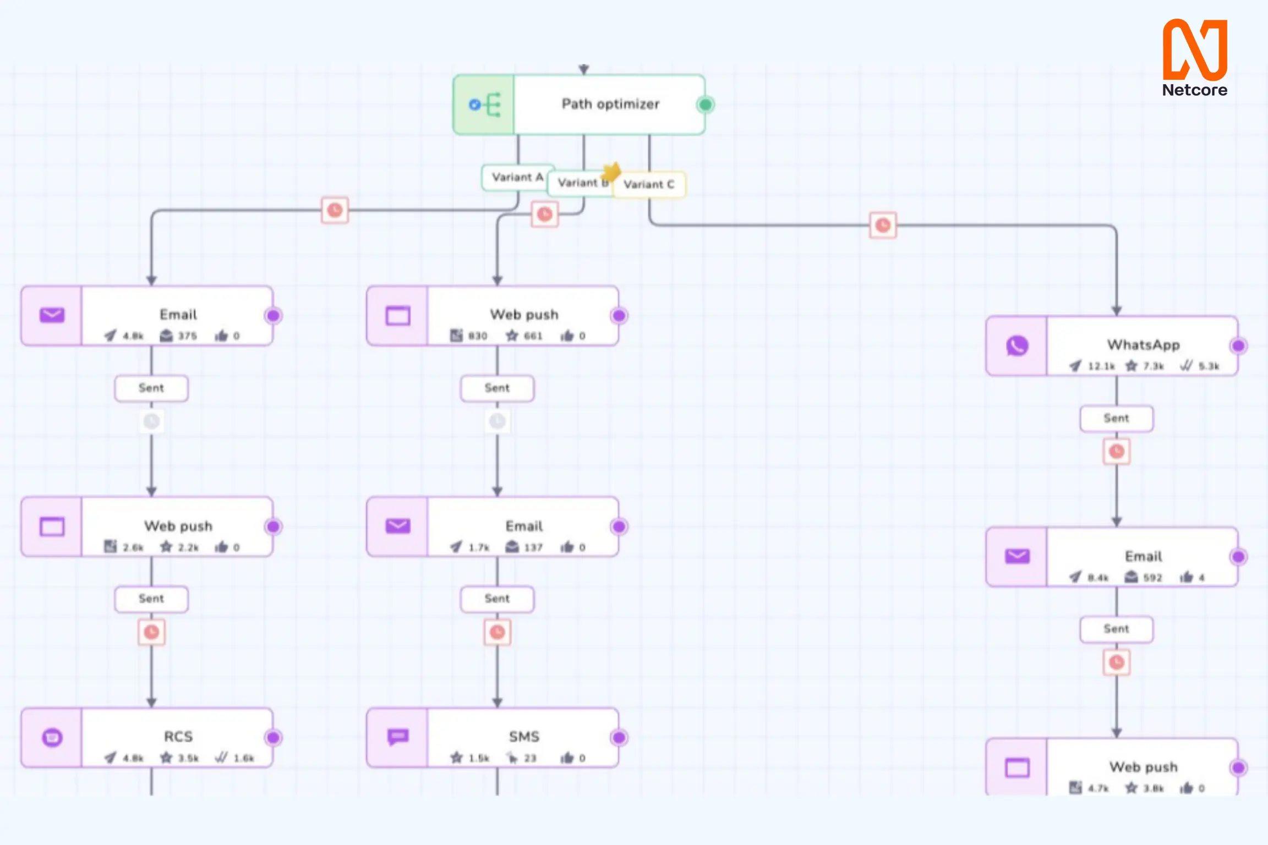This screenshot has width=1268, height=845.
Task: Open the wait clock on the Variant C path
Action: pos(883,226)
